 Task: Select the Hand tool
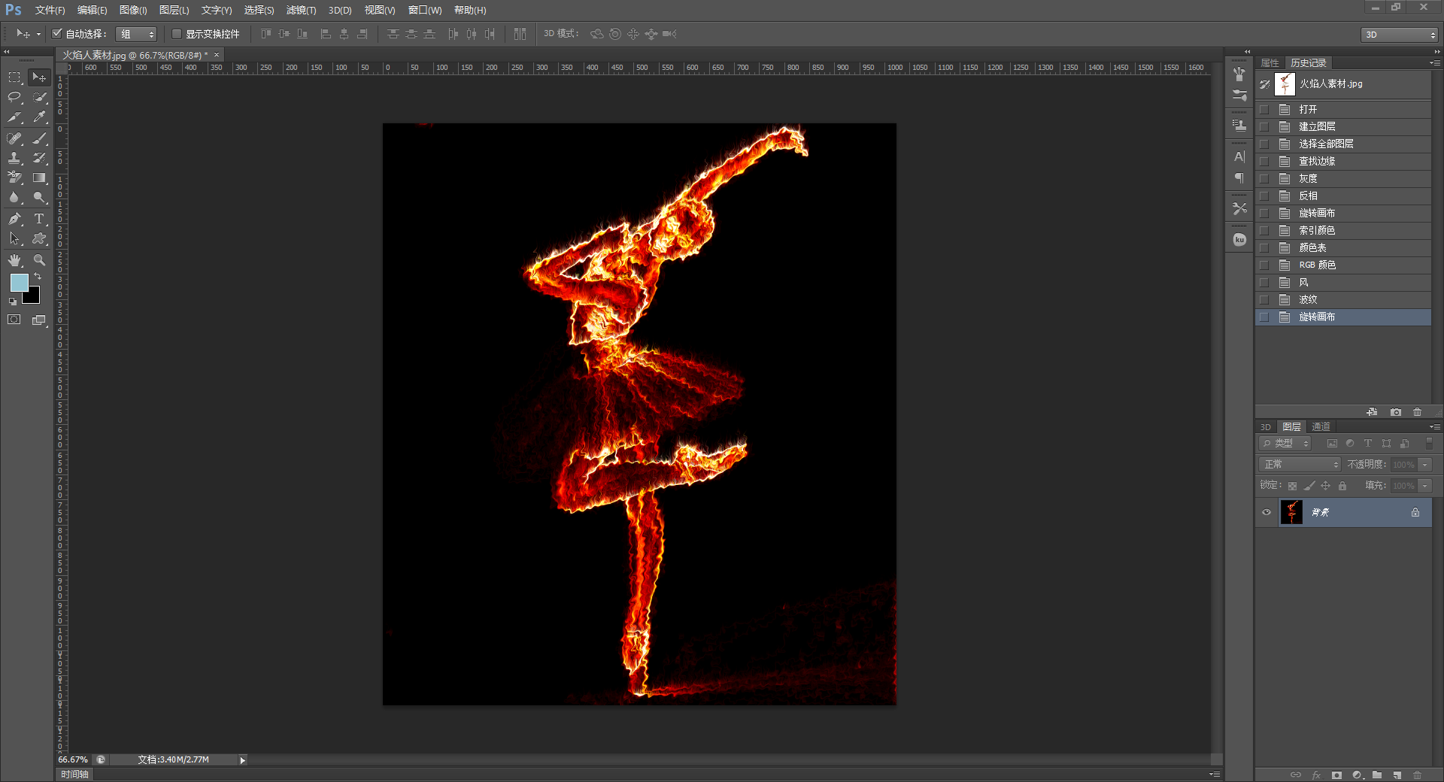click(x=14, y=260)
